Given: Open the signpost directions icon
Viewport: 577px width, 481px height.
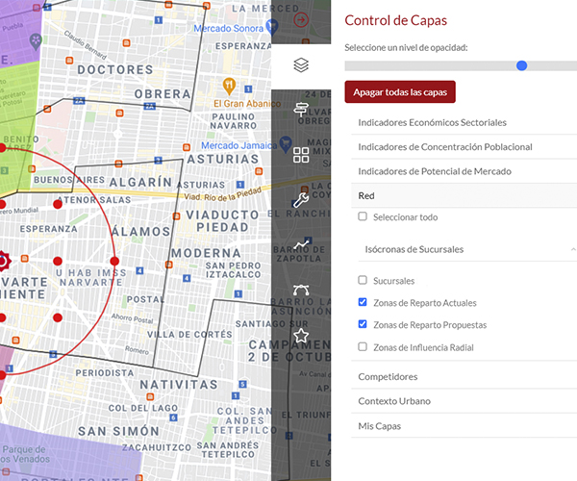Looking at the screenshot, I should pyautogui.click(x=301, y=110).
